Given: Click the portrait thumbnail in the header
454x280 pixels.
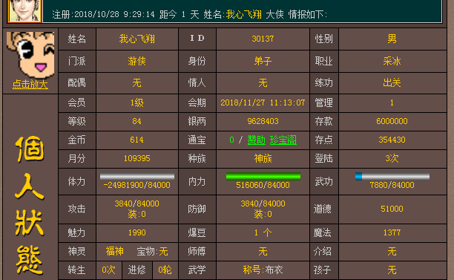Looking at the screenshot, I should (x=24, y=10).
